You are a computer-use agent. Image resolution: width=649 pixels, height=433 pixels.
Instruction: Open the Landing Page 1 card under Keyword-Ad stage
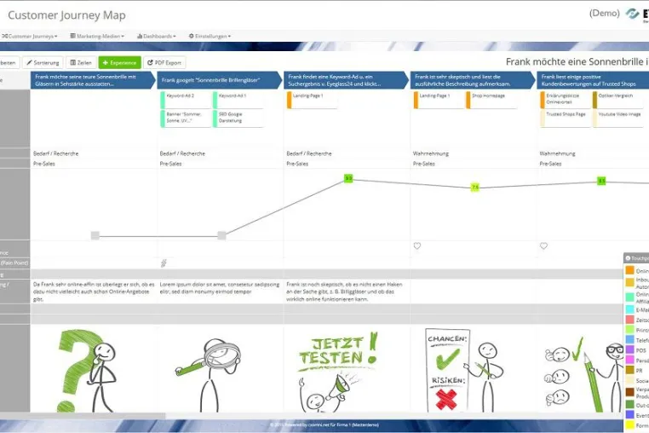(x=312, y=100)
